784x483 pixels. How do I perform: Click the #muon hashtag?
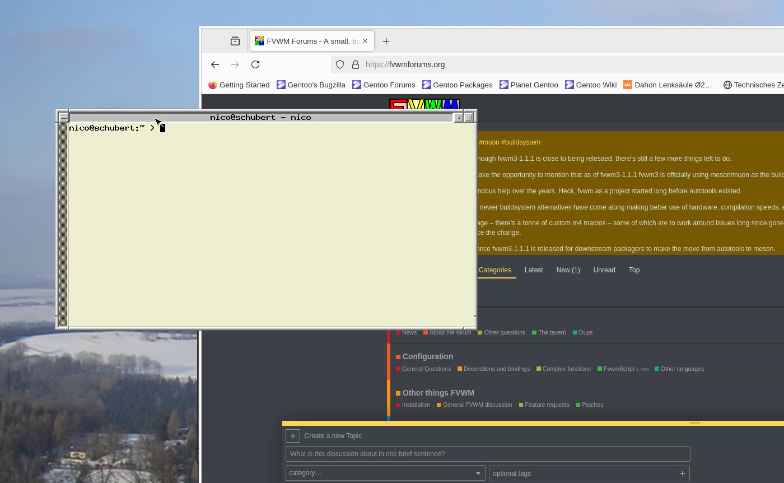coord(489,142)
